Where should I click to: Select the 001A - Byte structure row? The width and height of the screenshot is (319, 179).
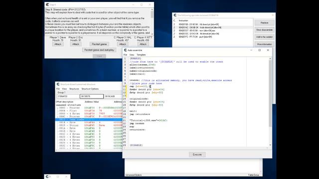click(89, 128)
